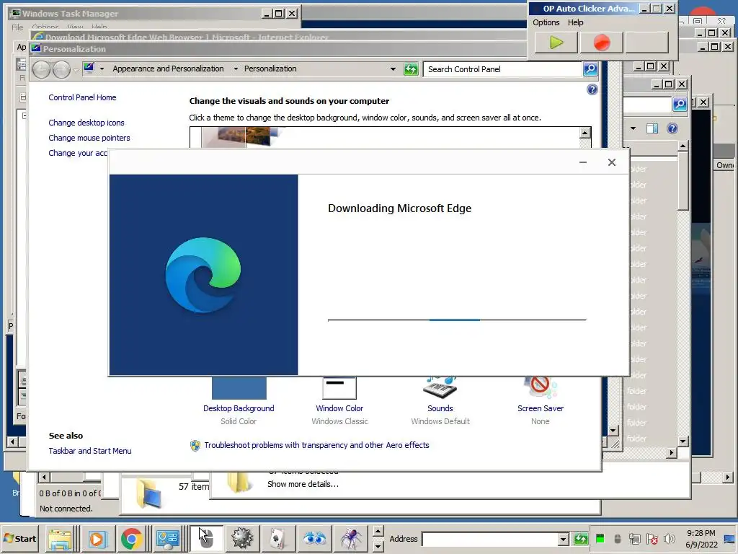The height and width of the screenshot is (554, 738).
Task: Open Spider Solitaire from the taskbar
Action: [351, 539]
